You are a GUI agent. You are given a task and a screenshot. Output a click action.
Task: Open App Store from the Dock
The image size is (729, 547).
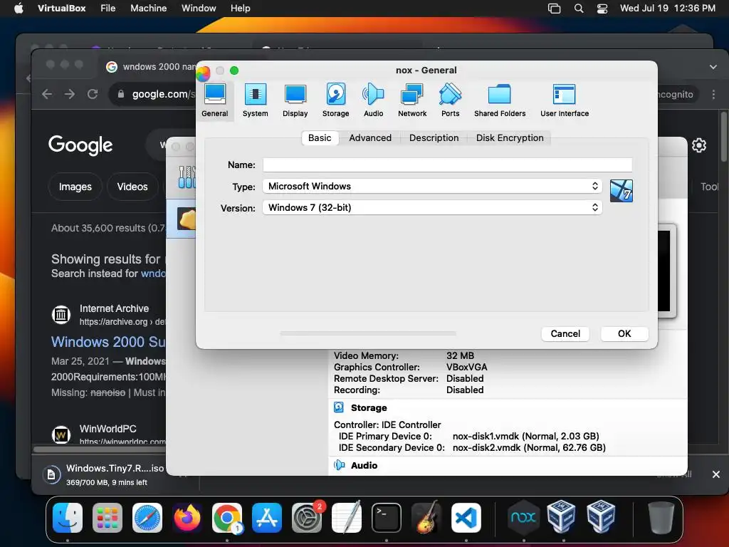pos(267,518)
